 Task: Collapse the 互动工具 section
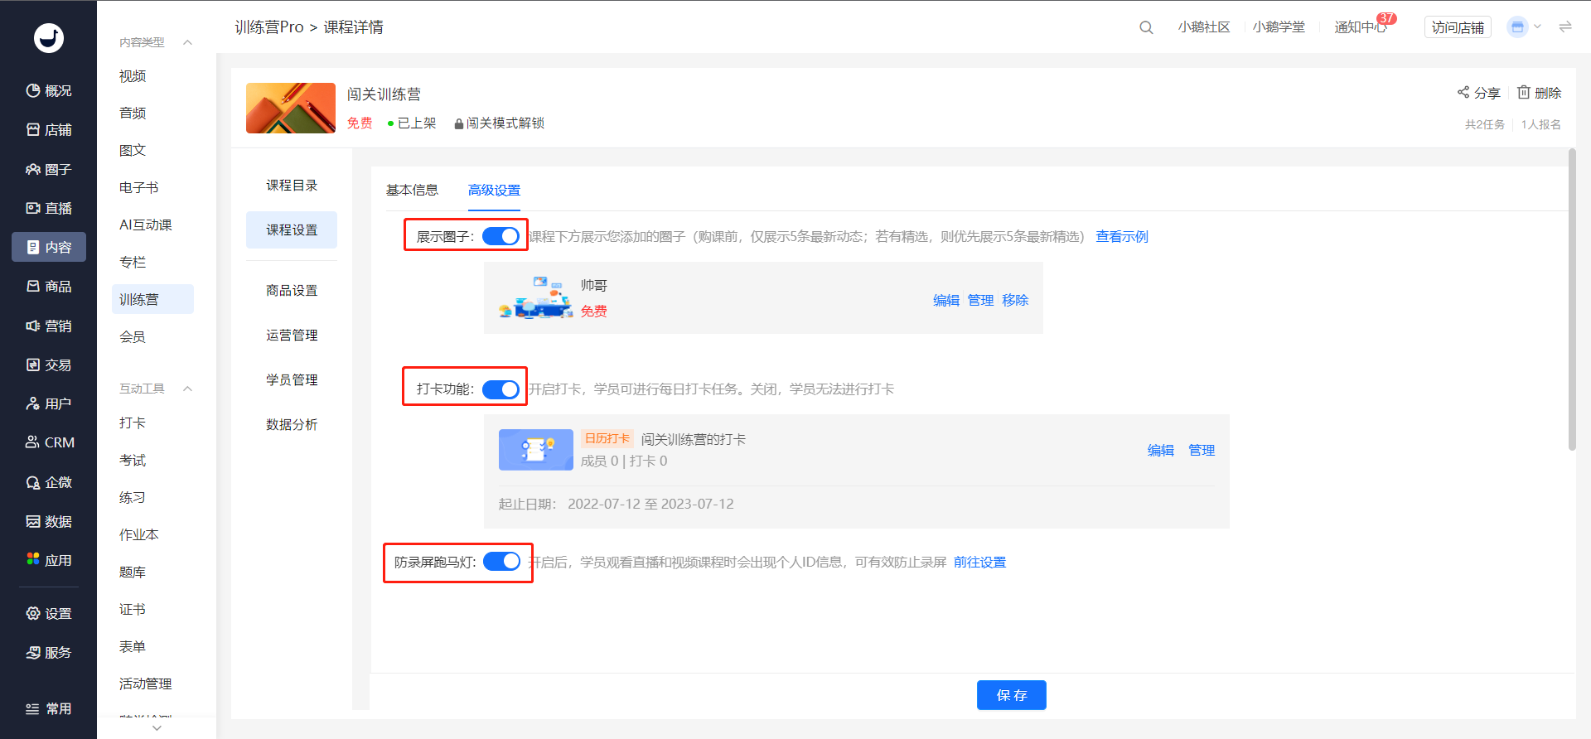187,389
